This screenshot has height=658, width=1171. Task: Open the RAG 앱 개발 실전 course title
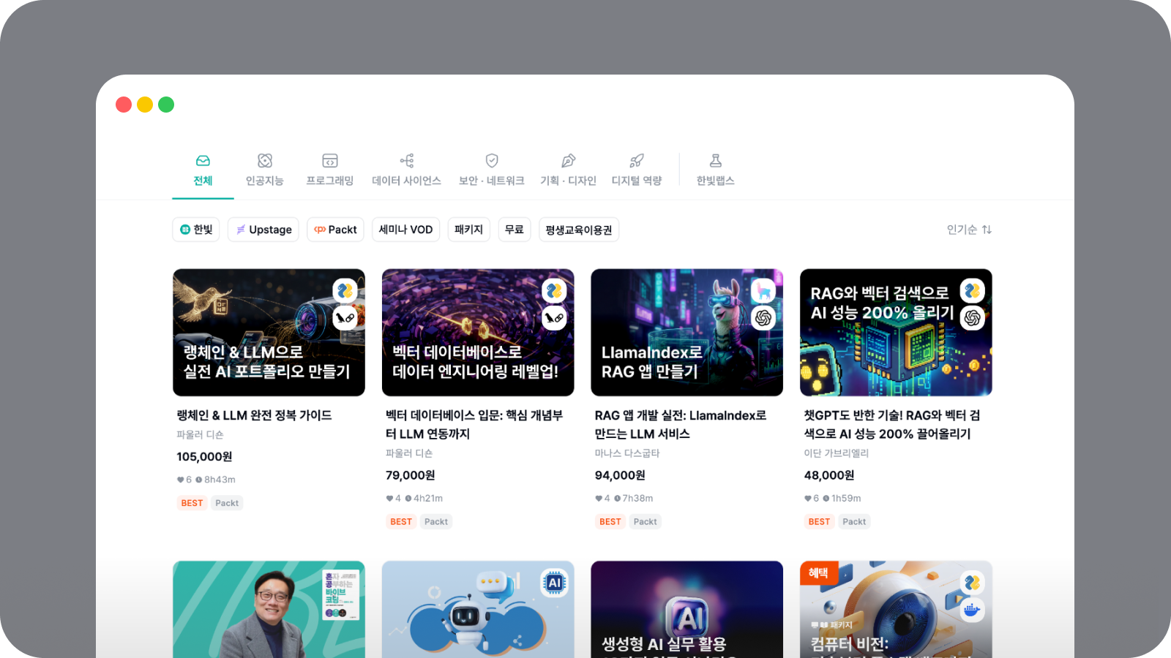(681, 425)
